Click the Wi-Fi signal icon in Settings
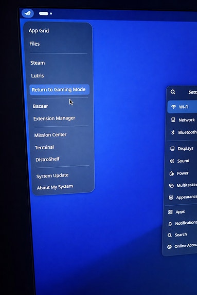Viewport: 197px width, 295px height. tap(173, 107)
